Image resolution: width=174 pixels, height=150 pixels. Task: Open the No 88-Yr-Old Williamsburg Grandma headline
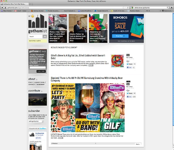[x=87, y=79]
